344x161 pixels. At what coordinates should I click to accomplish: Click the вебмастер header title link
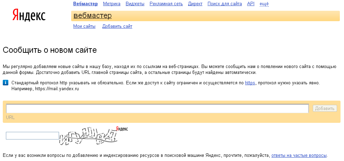(92, 16)
